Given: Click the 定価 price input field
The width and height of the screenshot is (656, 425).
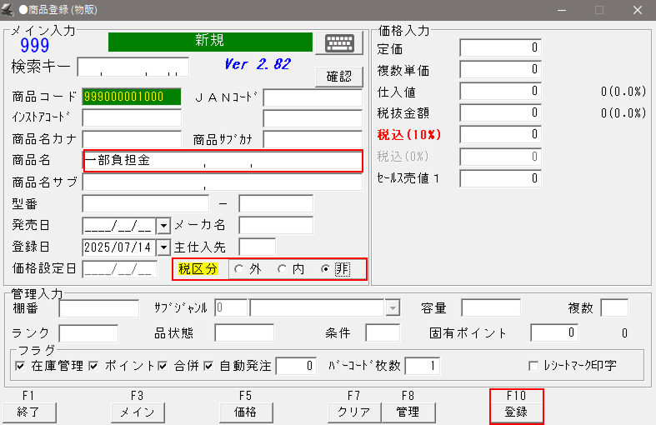Looking at the screenshot, I should 500,48.
